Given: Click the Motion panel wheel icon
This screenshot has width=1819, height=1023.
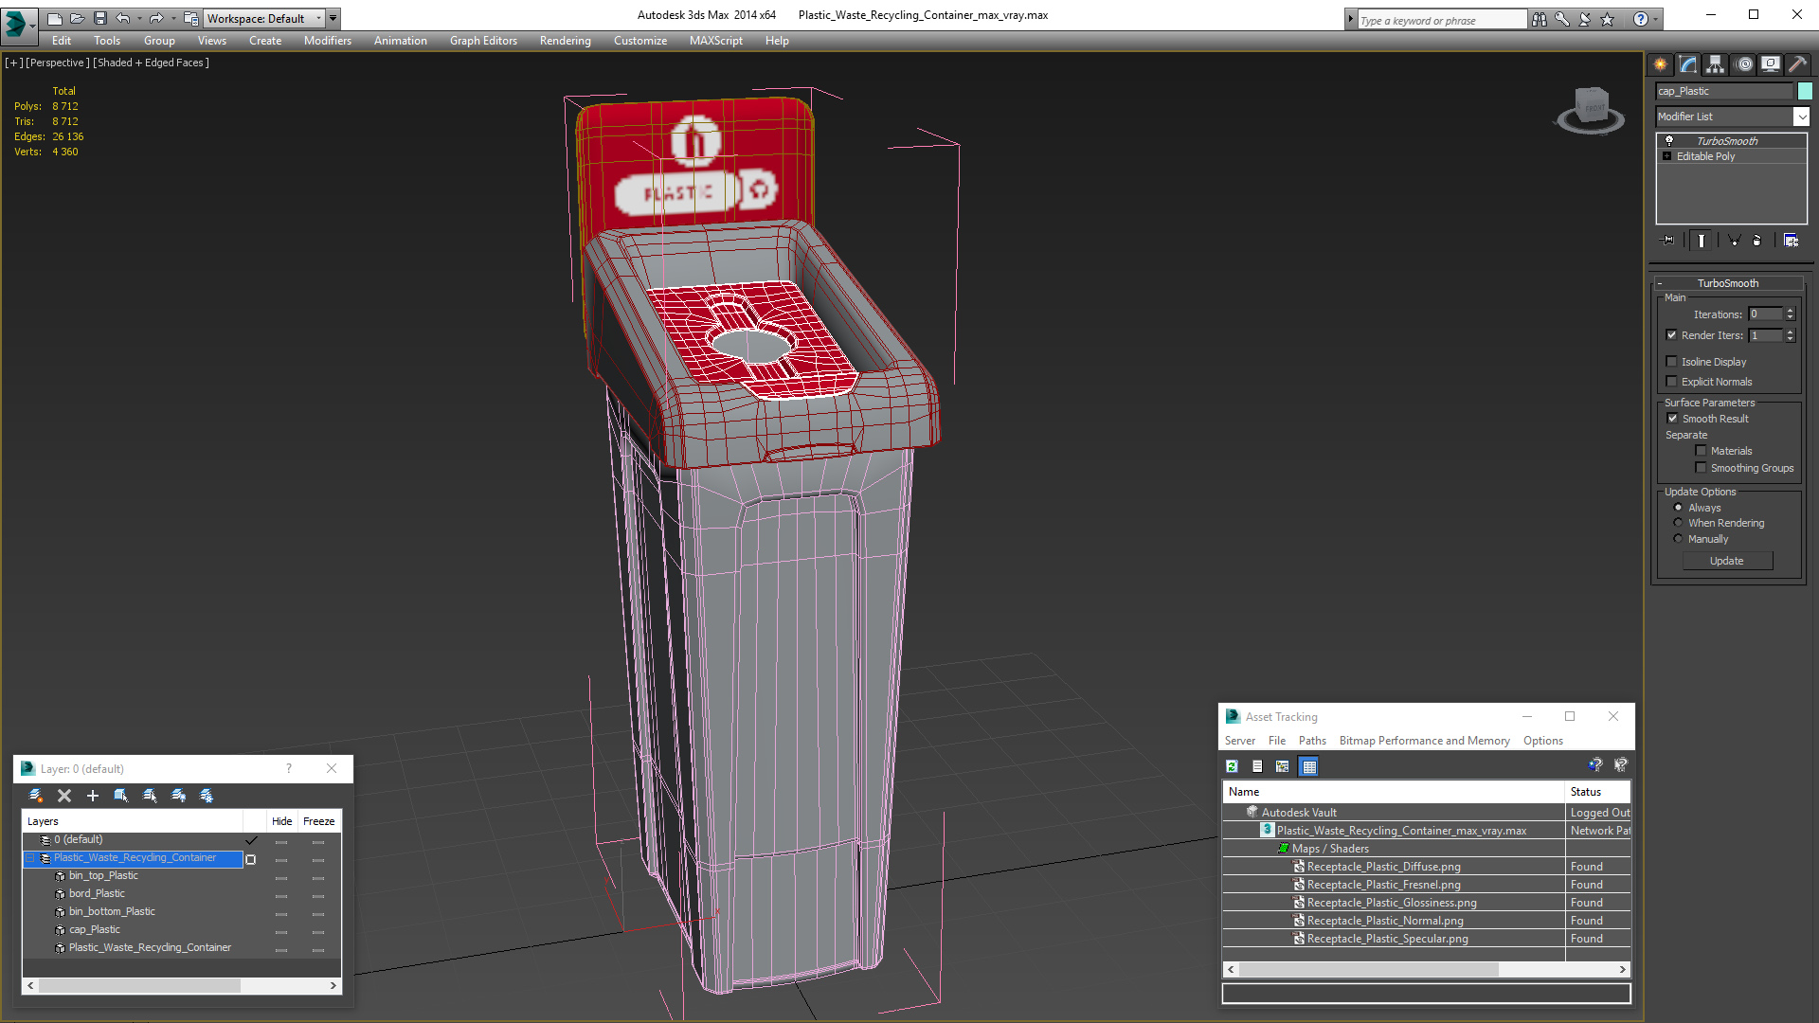Looking at the screenshot, I should 1743,64.
